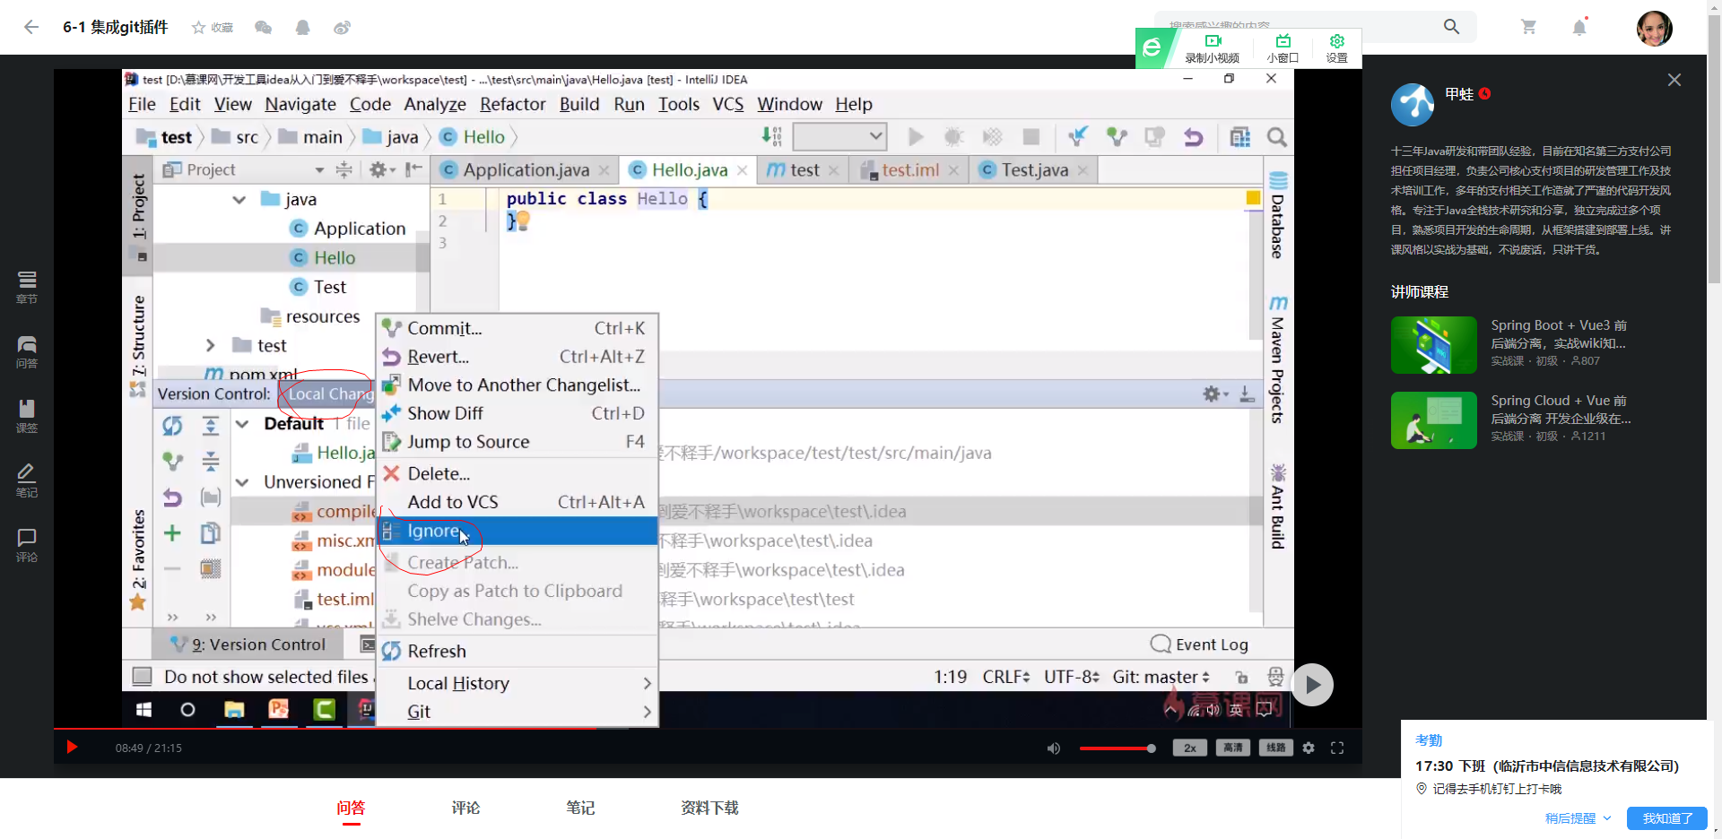The image size is (1722, 839).
Task: Mute the video volume speaker
Action: coord(1054,748)
